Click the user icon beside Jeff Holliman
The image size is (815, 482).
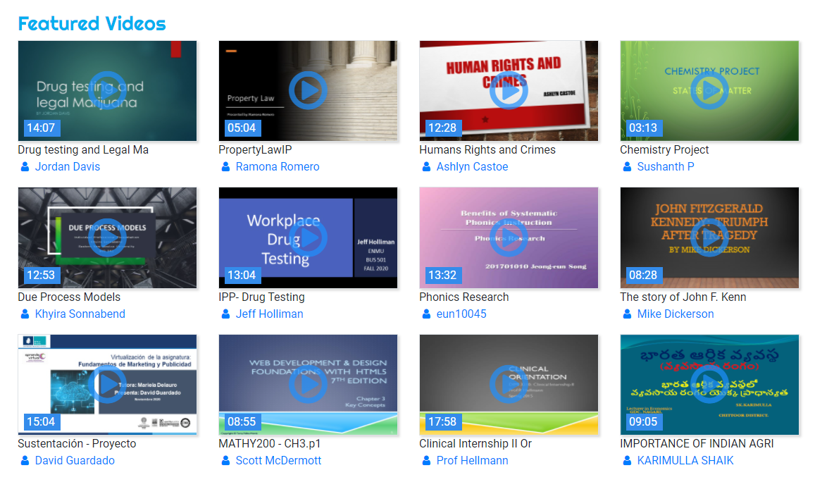225,314
